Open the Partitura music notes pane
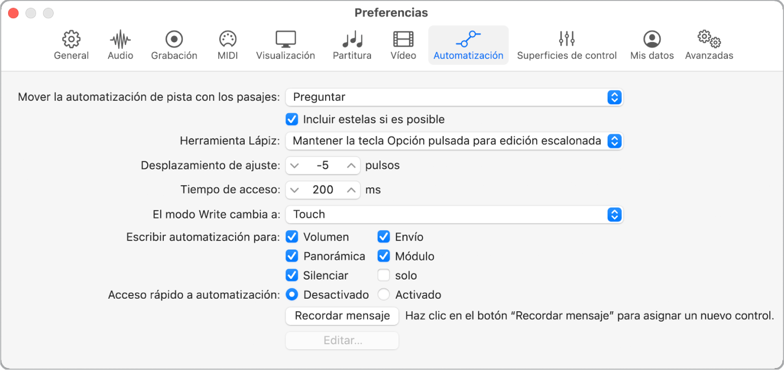This screenshot has width=784, height=370. pos(352,45)
